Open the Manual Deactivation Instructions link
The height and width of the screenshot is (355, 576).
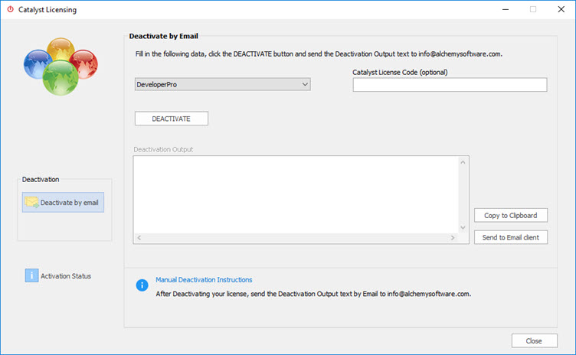204,280
